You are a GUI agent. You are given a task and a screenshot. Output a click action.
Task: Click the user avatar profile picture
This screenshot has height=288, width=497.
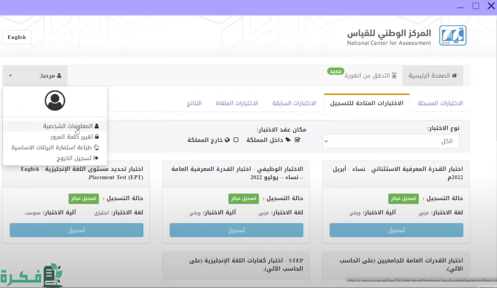point(55,100)
